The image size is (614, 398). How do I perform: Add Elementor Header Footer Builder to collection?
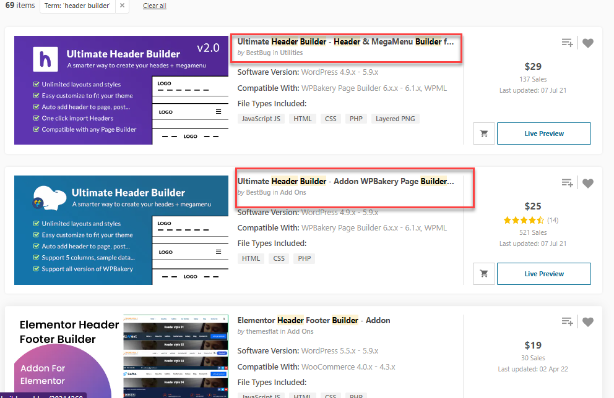pos(567,321)
